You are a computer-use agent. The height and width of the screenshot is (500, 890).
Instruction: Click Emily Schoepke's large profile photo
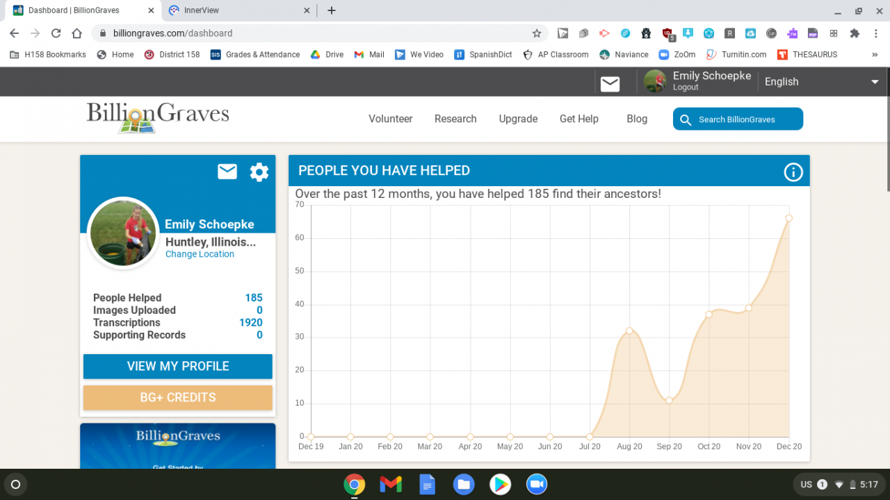pos(124,233)
